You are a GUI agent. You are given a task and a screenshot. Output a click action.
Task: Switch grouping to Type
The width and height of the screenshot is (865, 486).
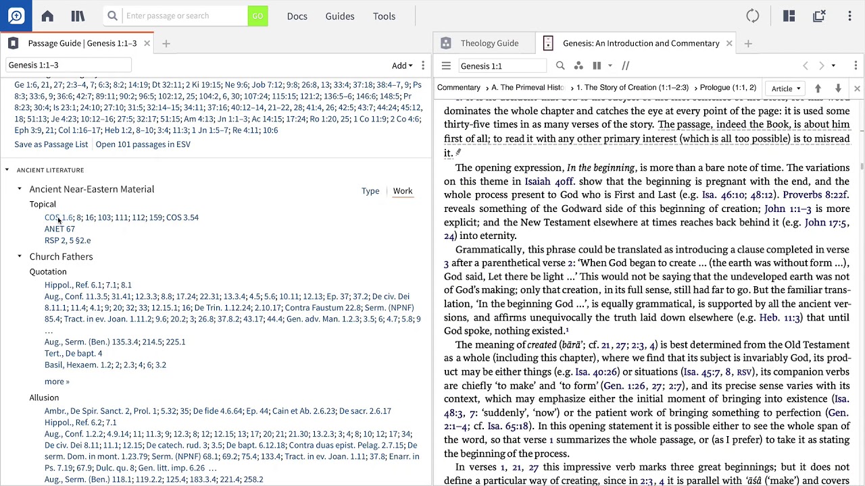[370, 191]
